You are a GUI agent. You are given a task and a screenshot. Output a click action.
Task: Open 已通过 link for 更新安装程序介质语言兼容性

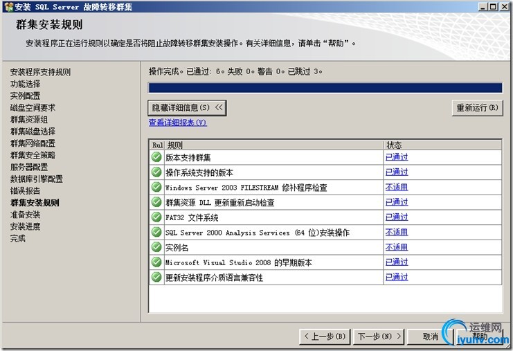(x=397, y=277)
